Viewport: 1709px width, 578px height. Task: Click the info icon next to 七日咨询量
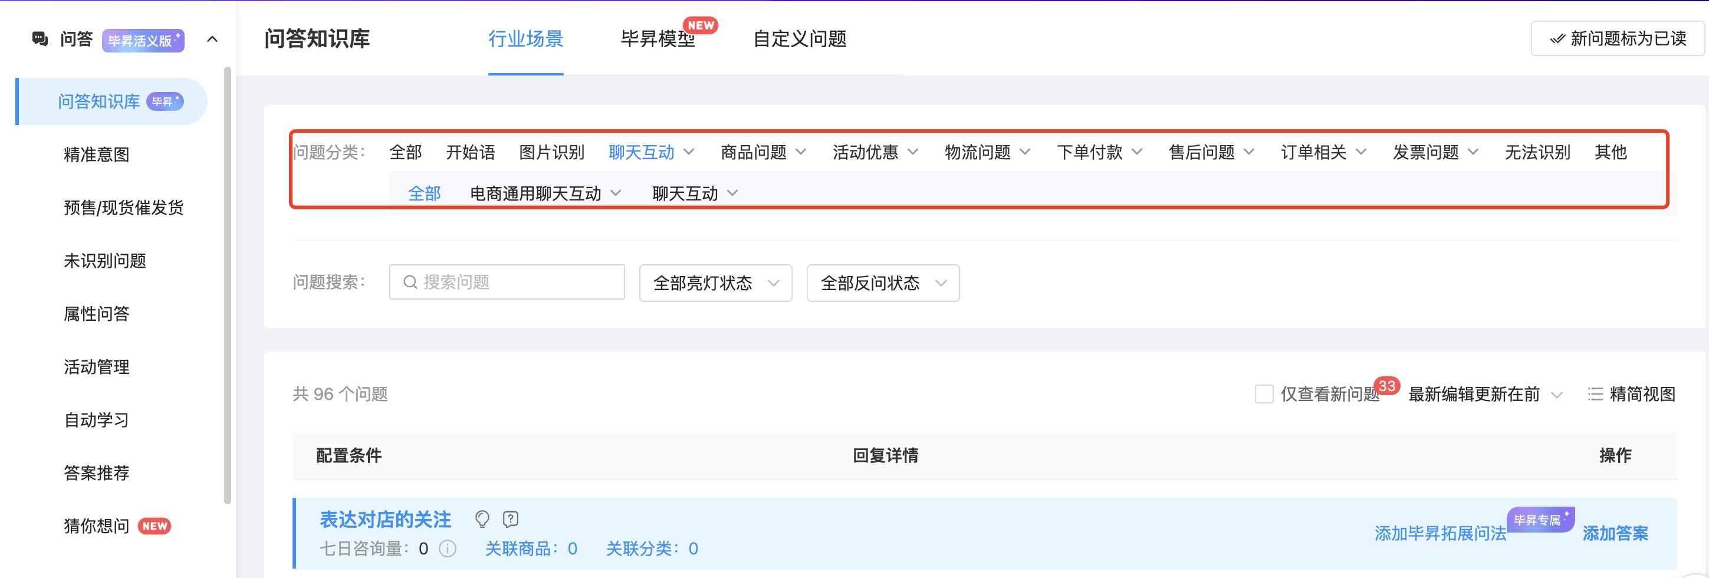click(448, 549)
